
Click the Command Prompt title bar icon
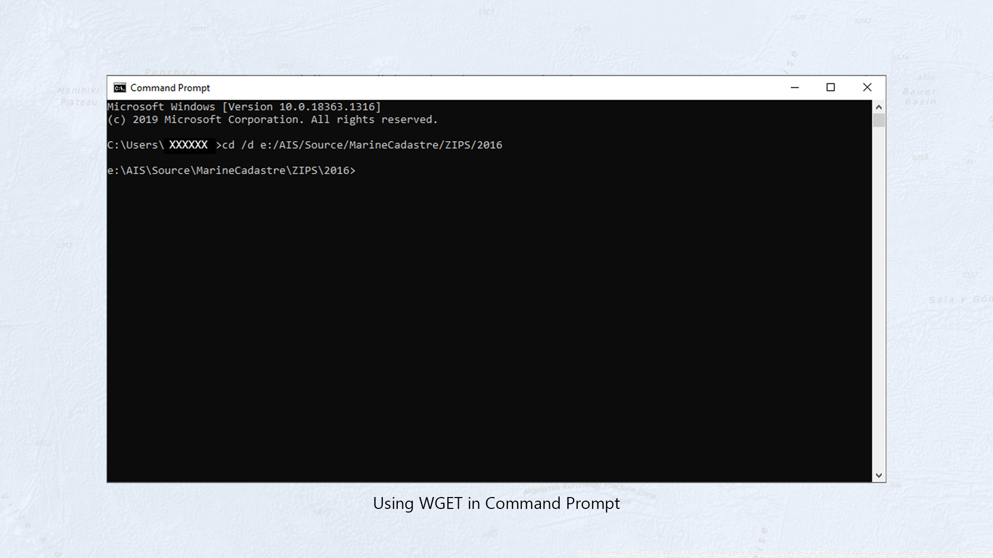(119, 87)
